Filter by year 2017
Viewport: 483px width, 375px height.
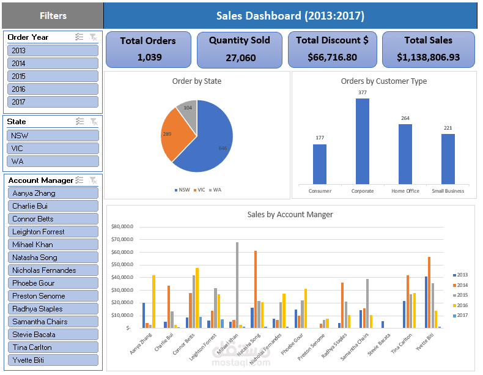point(53,102)
